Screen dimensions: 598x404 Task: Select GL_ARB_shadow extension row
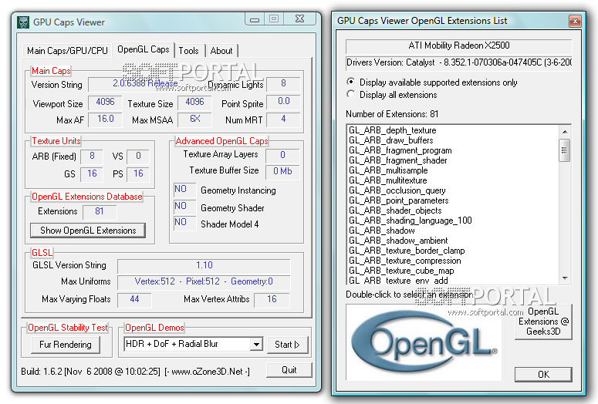382,231
